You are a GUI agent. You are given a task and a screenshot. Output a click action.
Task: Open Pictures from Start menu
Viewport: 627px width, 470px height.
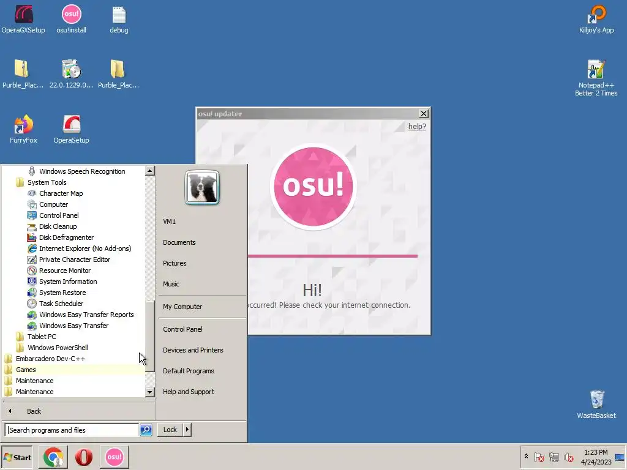pyautogui.click(x=175, y=263)
